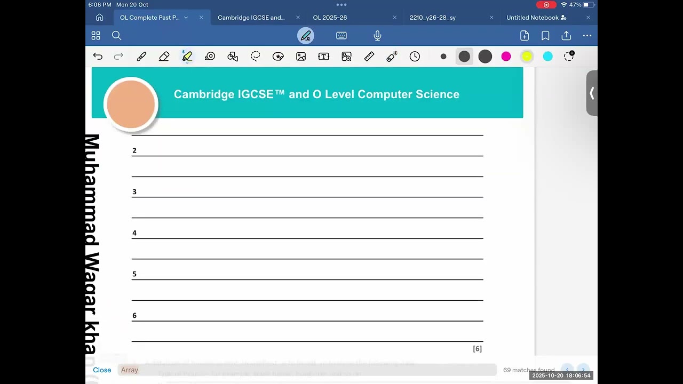The image size is (683, 384).
Task: Close the Untitled Notebook tab
Action: (x=588, y=18)
